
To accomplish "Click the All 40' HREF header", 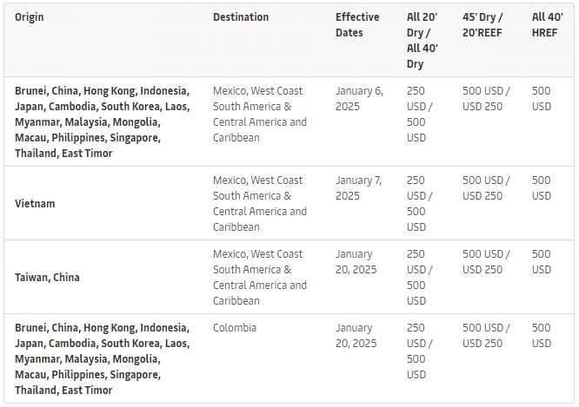I will [x=547, y=25].
